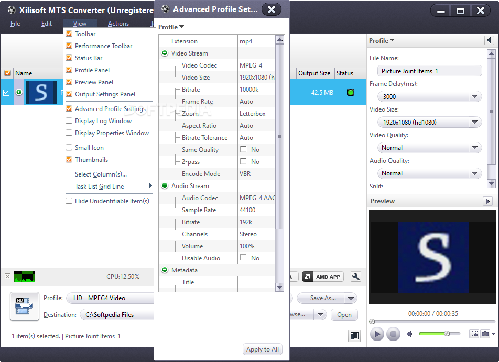Collapse the Metadata section
499x362 pixels.
165,270
